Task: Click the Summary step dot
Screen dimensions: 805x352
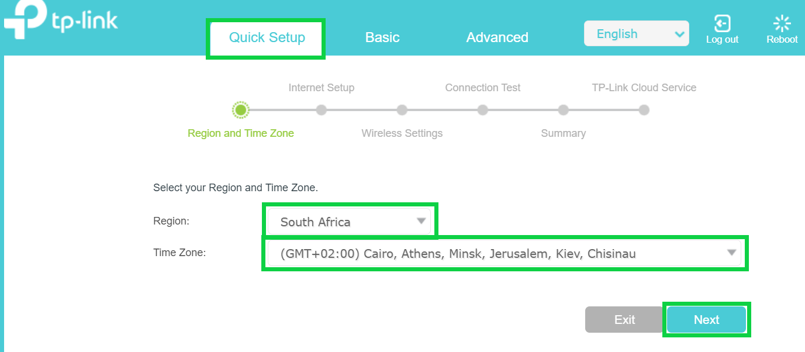Action: click(563, 110)
